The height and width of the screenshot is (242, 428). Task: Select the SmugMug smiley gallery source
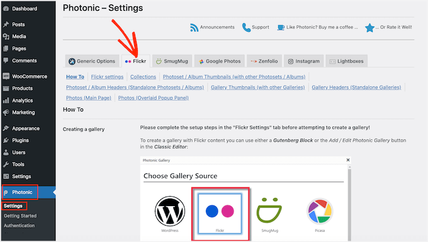[269, 210]
